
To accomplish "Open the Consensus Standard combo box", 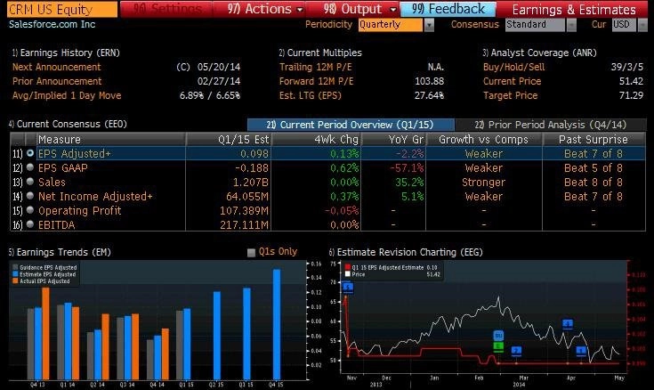I will (535, 25).
